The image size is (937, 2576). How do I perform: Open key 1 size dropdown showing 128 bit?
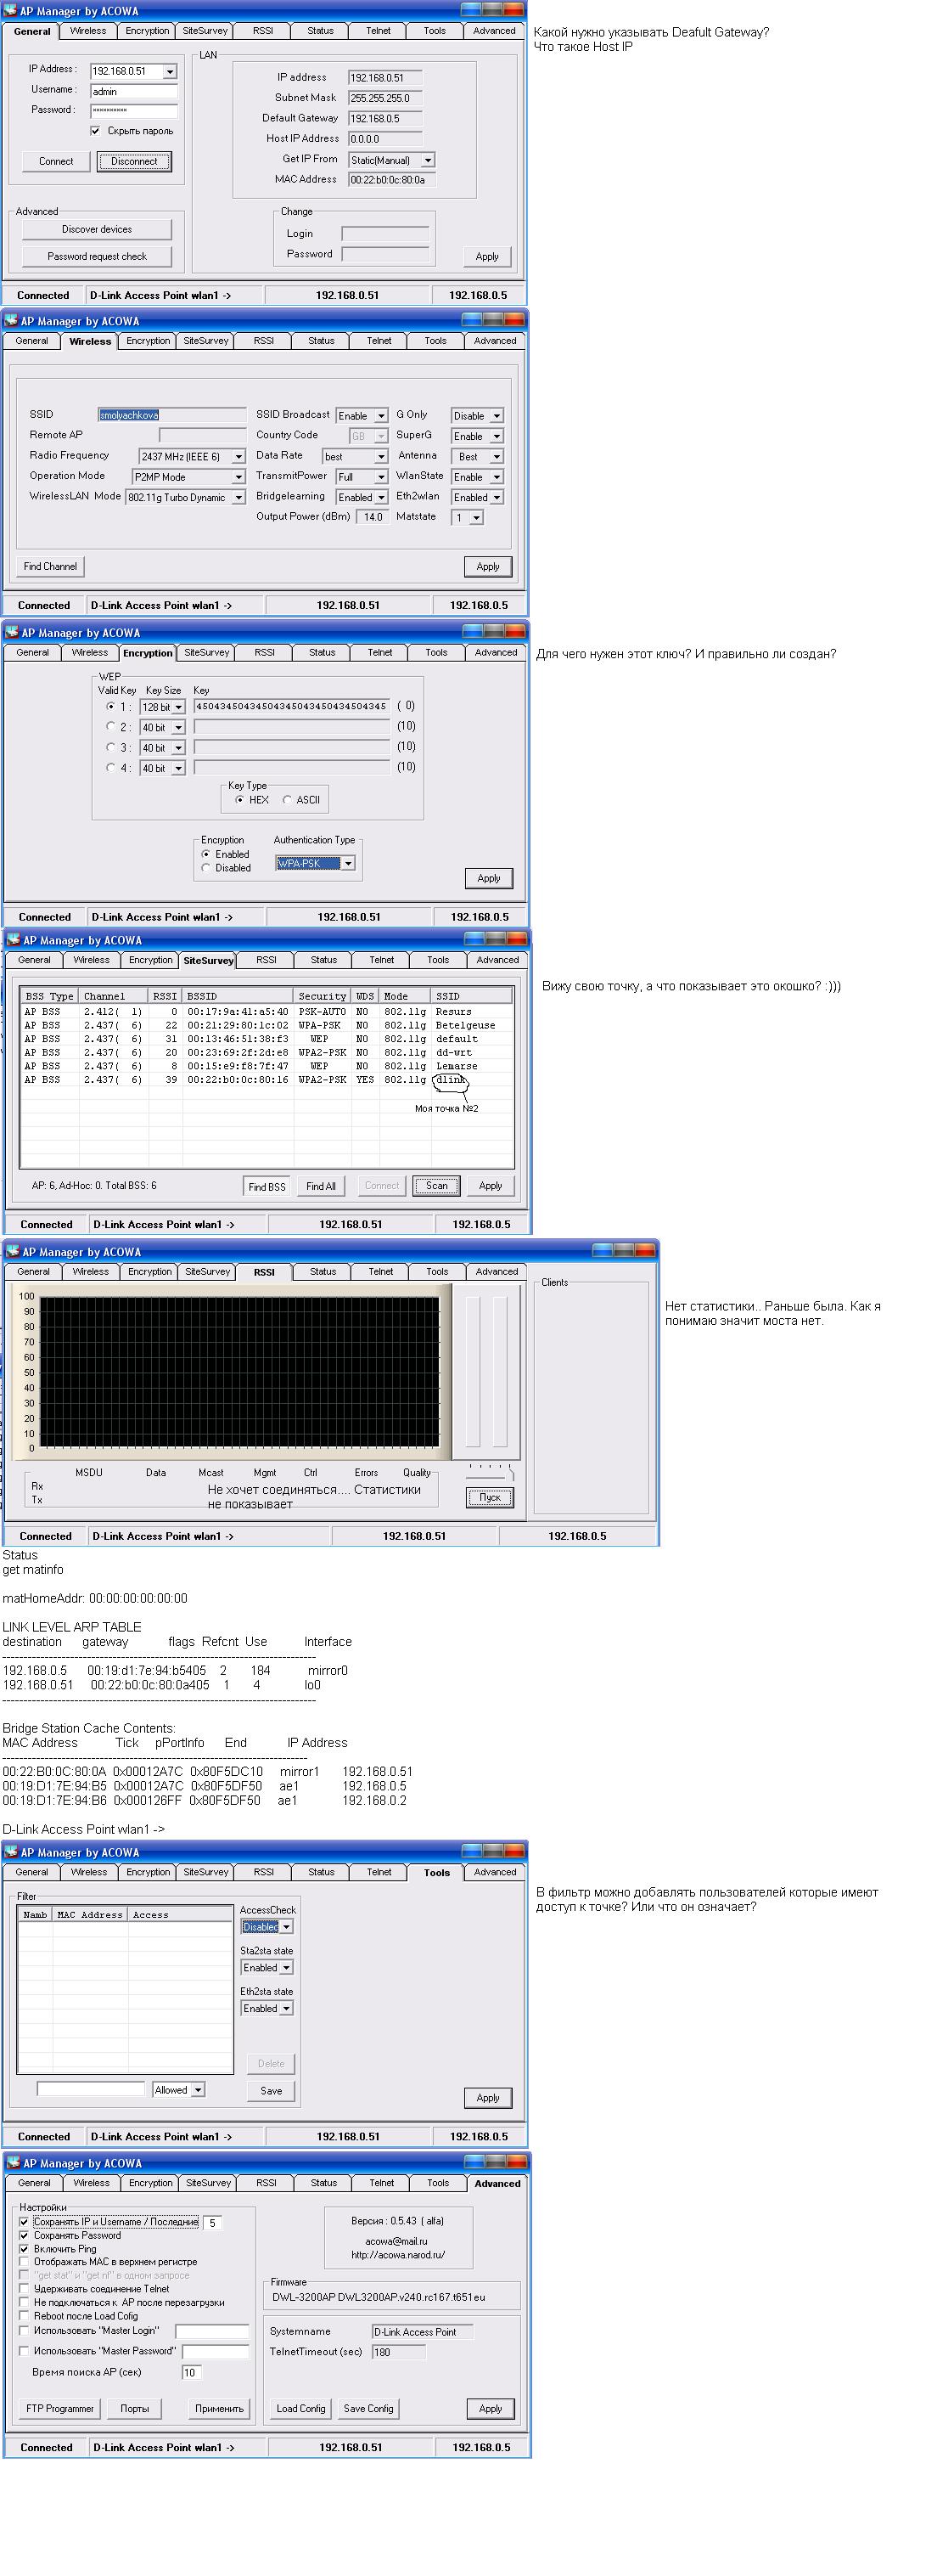coord(178,707)
